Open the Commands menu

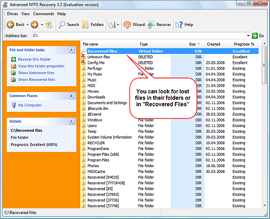[x=44, y=14]
